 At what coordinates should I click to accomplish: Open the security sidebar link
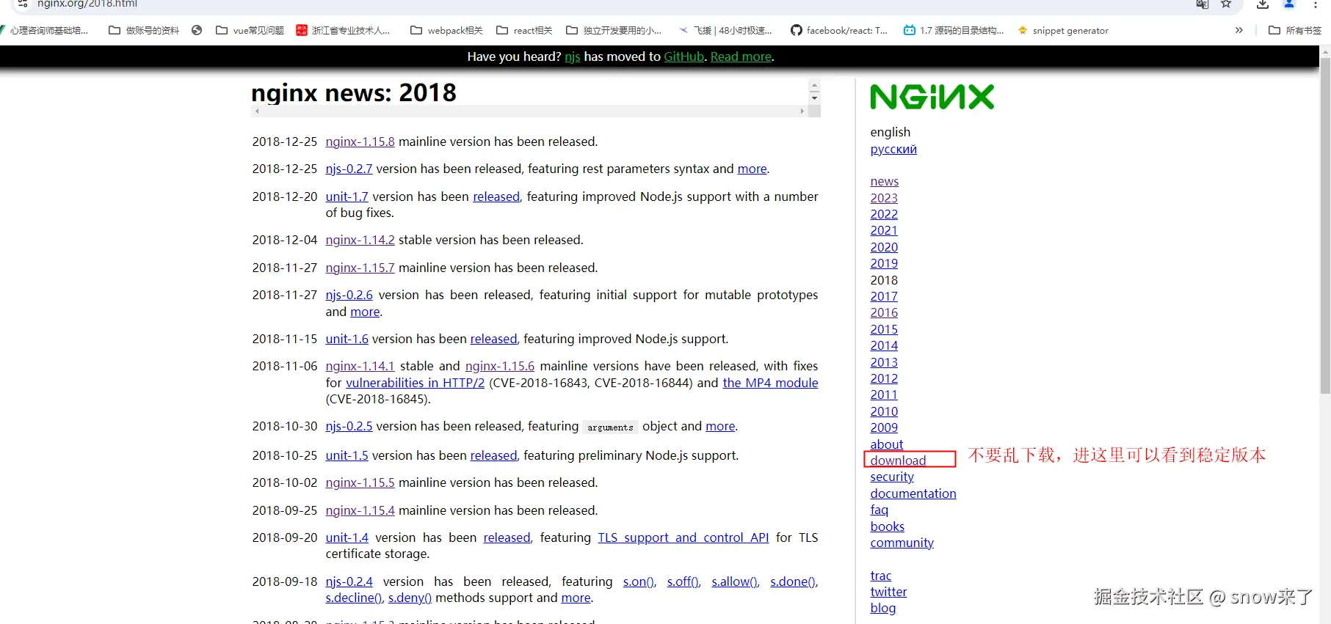(x=892, y=477)
